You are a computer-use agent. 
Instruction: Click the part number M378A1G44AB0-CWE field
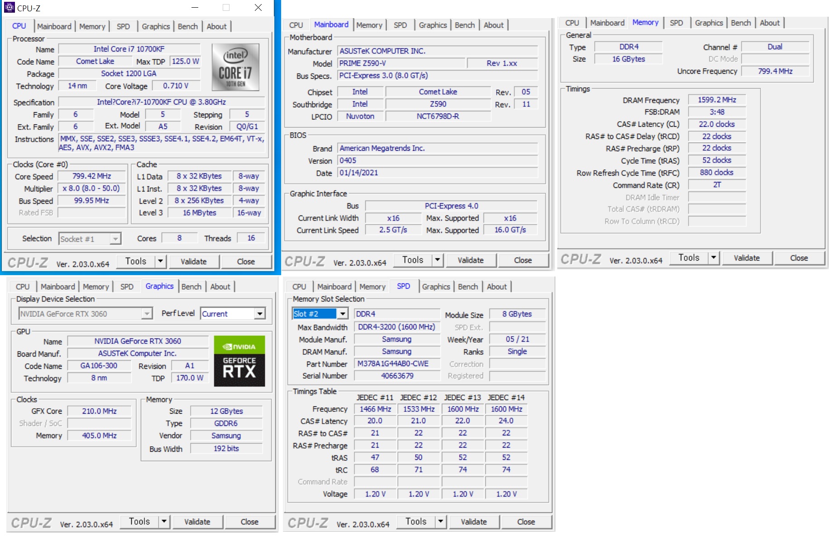397,363
